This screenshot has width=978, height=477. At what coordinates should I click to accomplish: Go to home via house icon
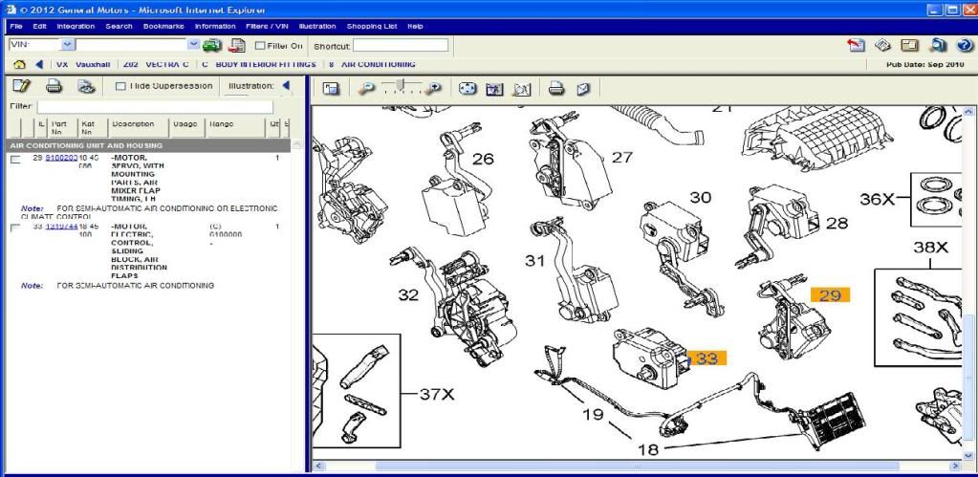[x=20, y=64]
